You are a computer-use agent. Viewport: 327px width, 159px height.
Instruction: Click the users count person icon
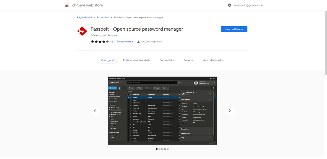tap(138, 42)
